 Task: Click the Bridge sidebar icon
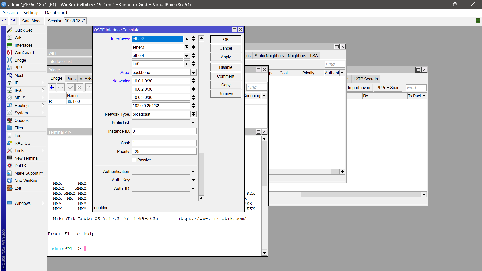(10, 60)
